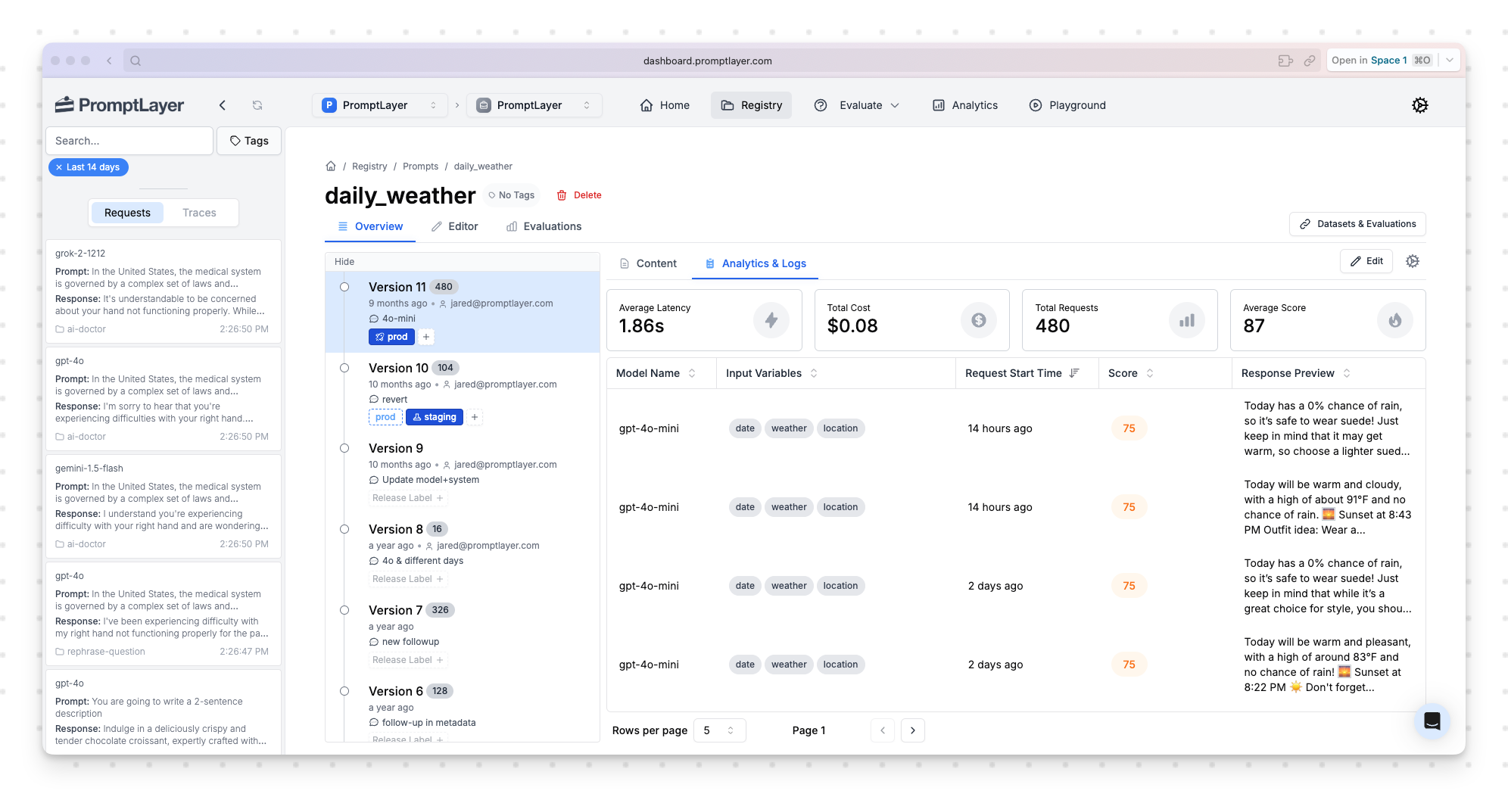Click the browser address bar URL

coord(708,61)
